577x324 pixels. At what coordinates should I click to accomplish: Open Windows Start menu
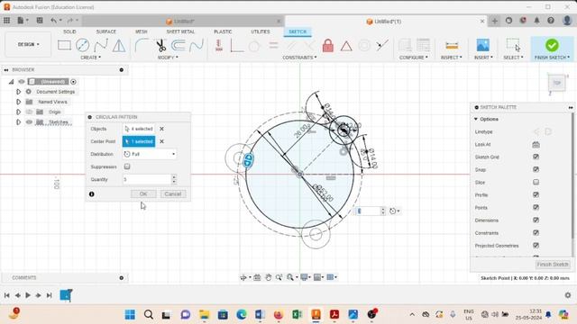coord(130,314)
